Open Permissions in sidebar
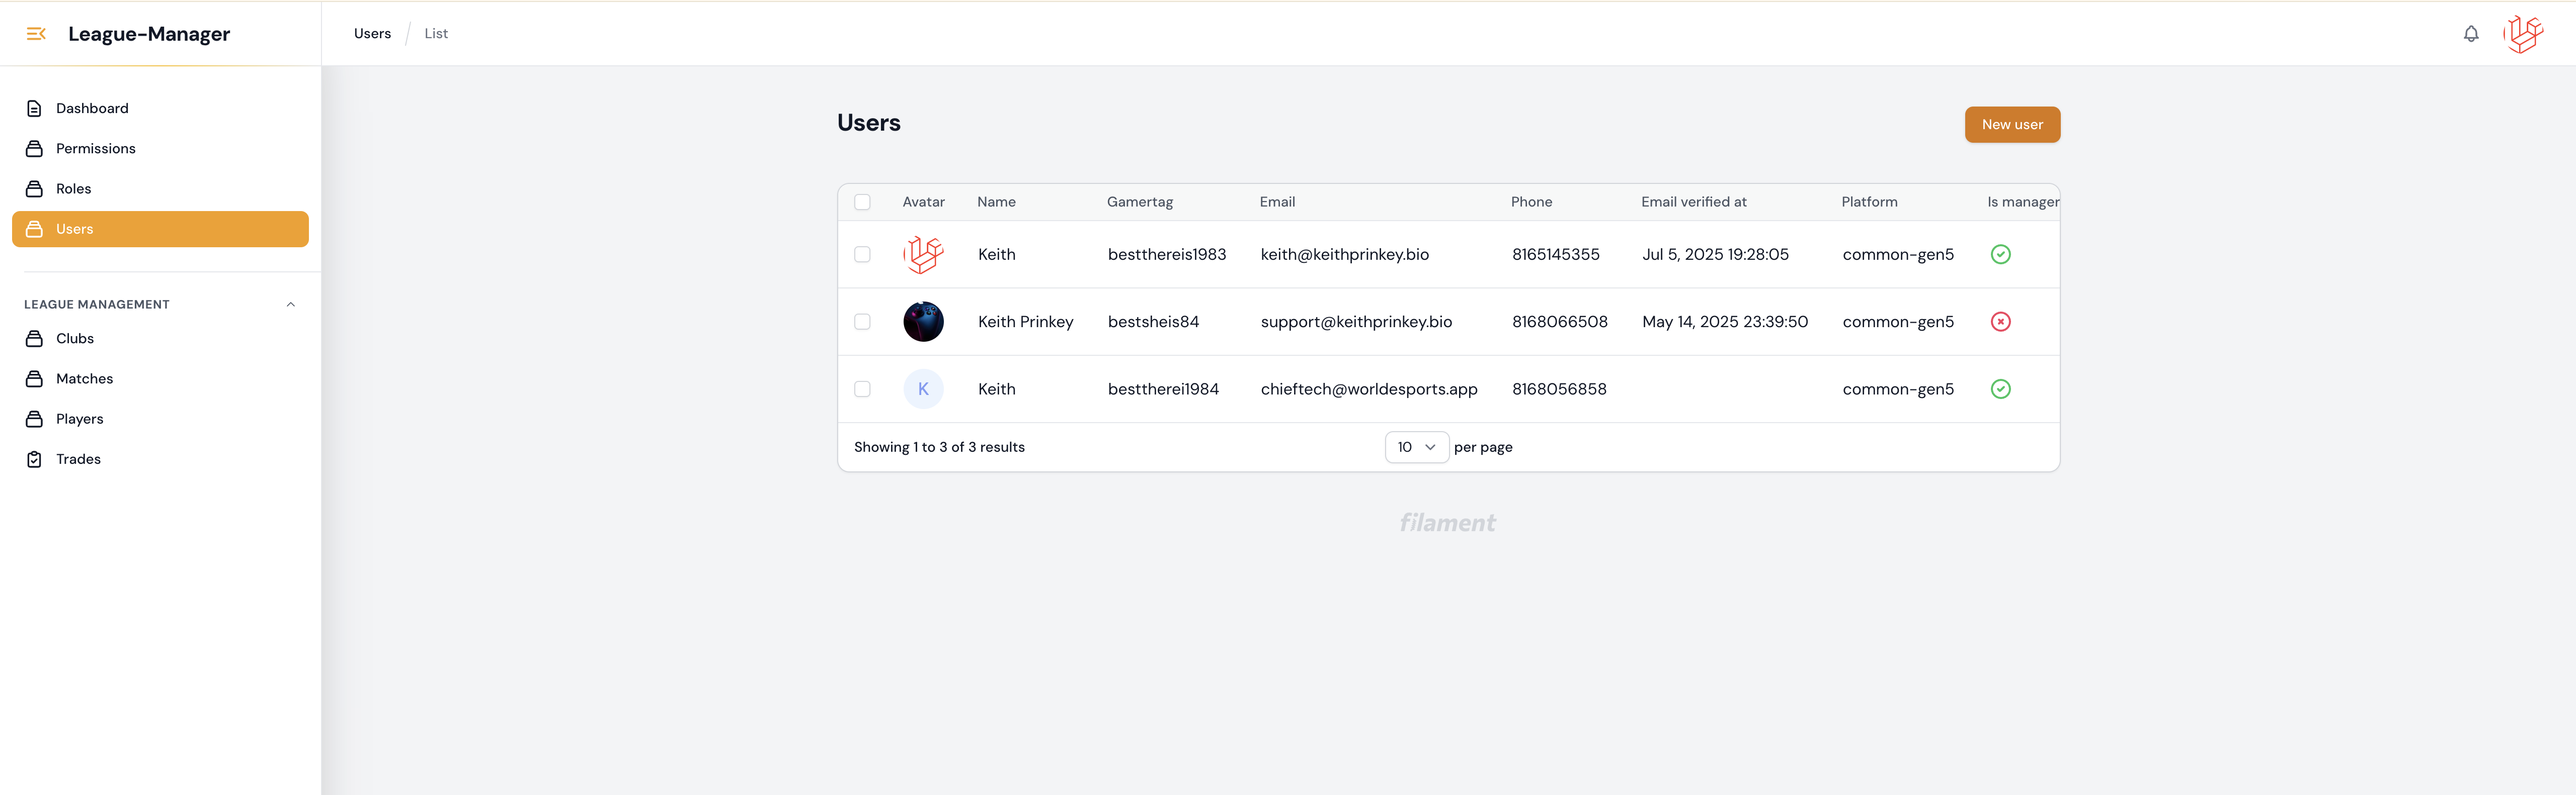The width and height of the screenshot is (2576, 795). pyautogui.click(x=95, y=149)
